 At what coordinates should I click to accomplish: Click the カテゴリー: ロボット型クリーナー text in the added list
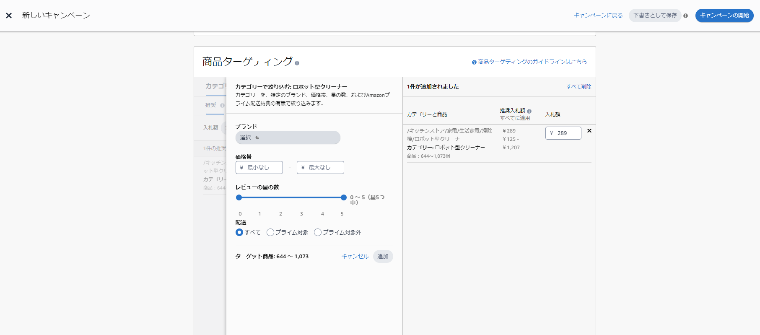pyautogui.click(x=446, y=148)
